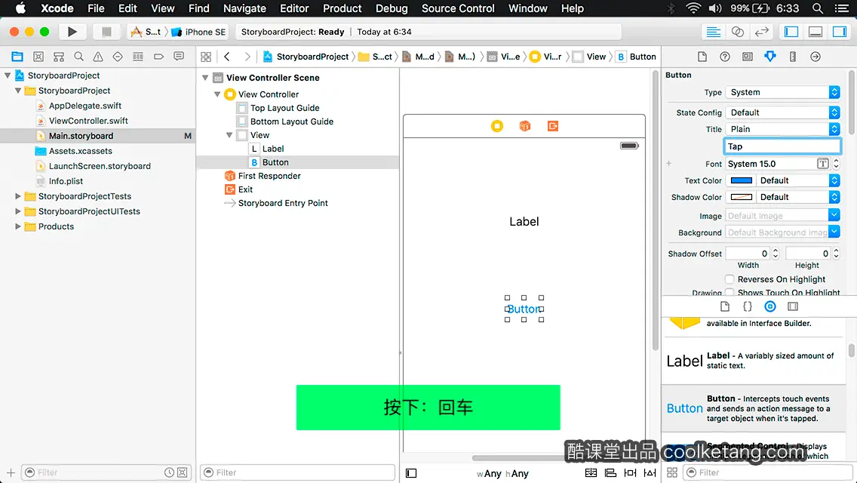Open the Media library
The image size is (857, 483).
(x=793, y=306)
